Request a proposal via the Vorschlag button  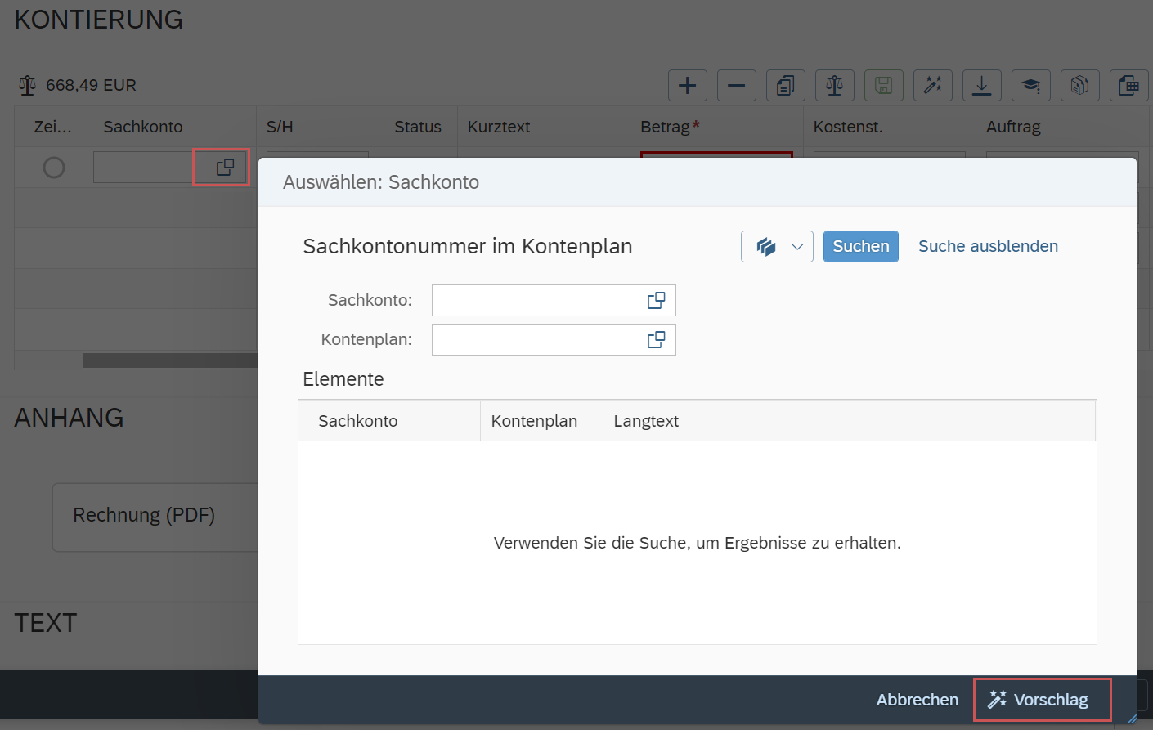pyautogui.click(x=1042, y=700)
